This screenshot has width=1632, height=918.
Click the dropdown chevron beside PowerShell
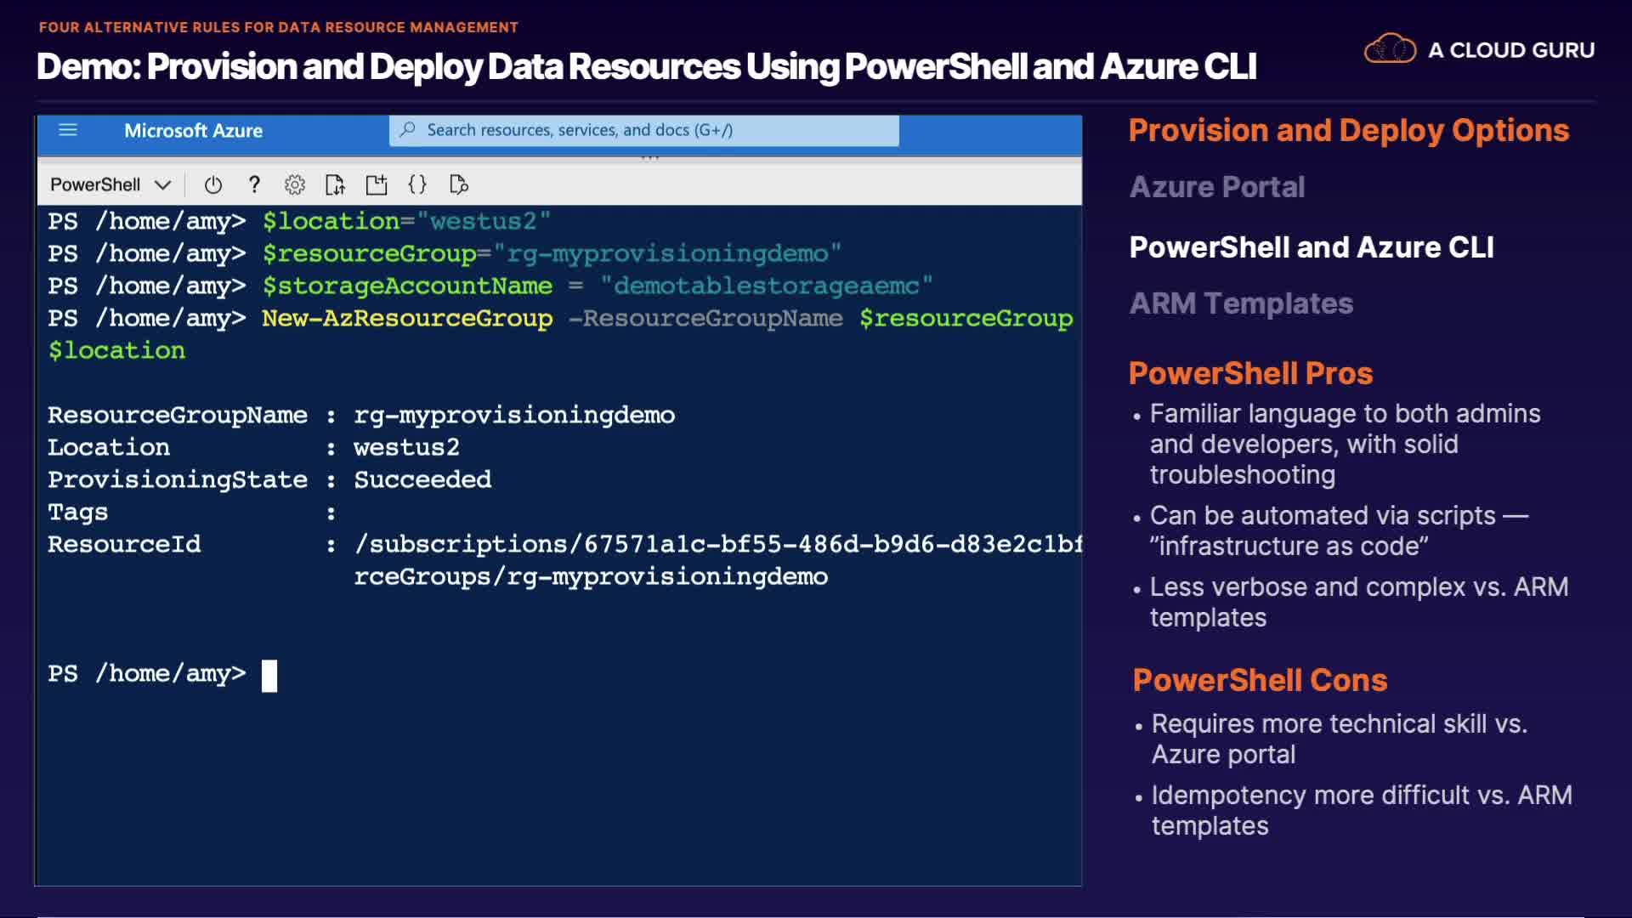click(163, 184)
